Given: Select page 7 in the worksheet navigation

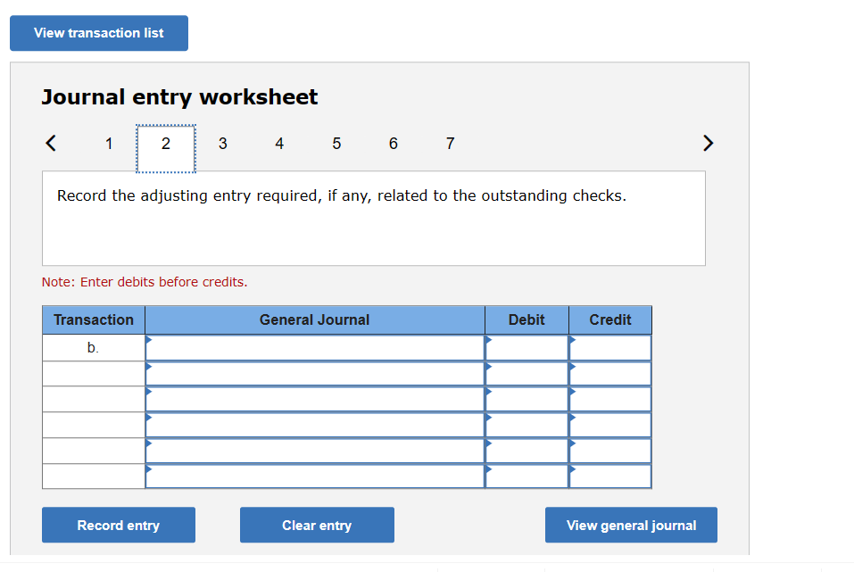Looking at the screenshot, I should pos(450,143).
